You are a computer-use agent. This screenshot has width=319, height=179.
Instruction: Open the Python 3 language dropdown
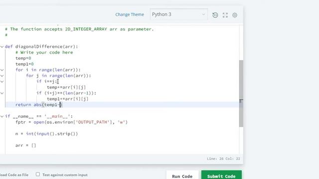(178, 14)
